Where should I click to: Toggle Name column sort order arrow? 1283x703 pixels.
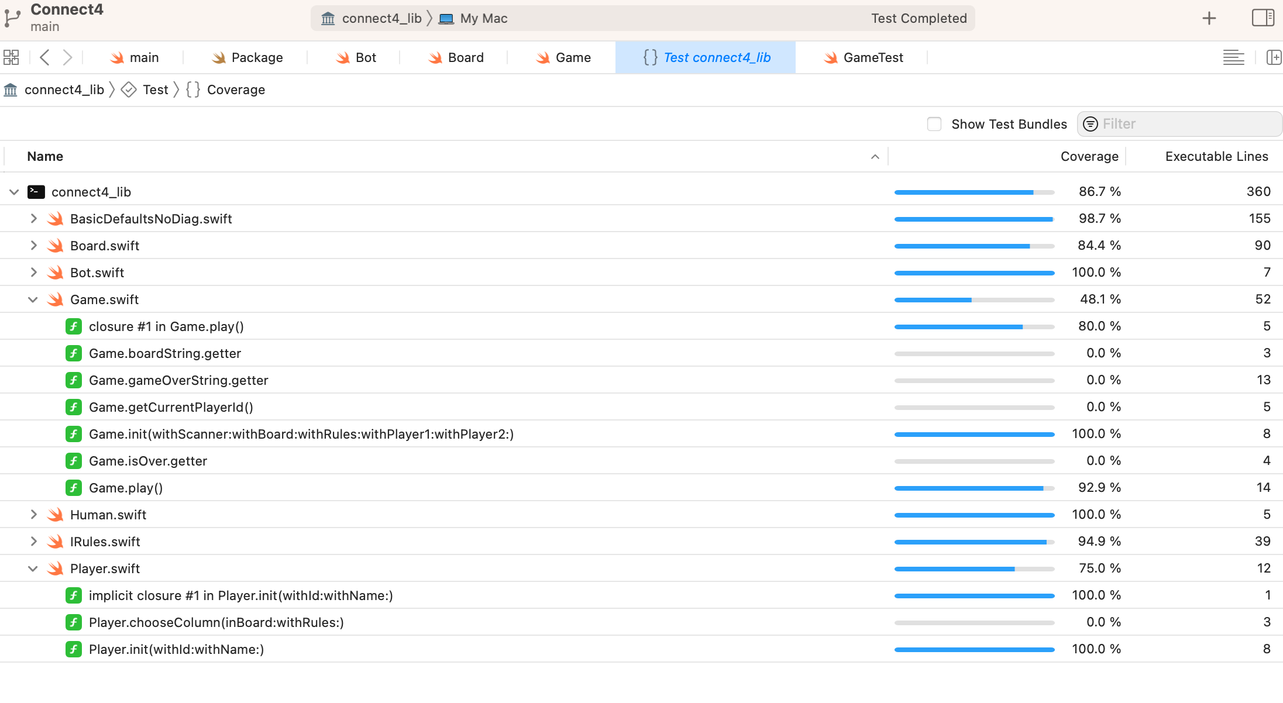875,156
